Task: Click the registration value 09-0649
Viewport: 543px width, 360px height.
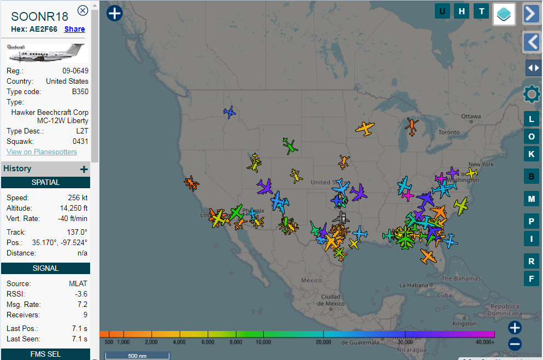Action: click(75, 71)
